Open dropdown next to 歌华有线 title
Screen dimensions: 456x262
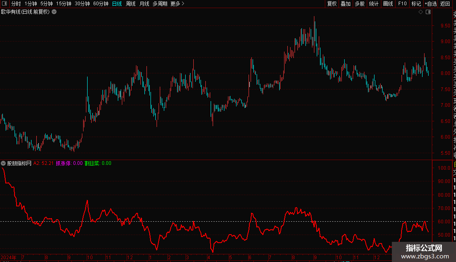54,12
